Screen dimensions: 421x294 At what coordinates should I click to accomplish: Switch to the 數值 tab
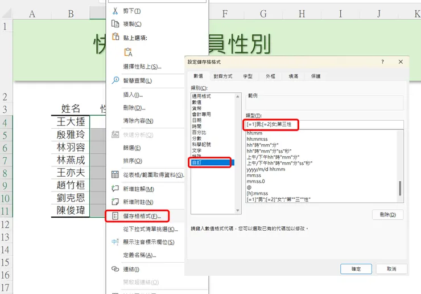click(x=199, y=76)
